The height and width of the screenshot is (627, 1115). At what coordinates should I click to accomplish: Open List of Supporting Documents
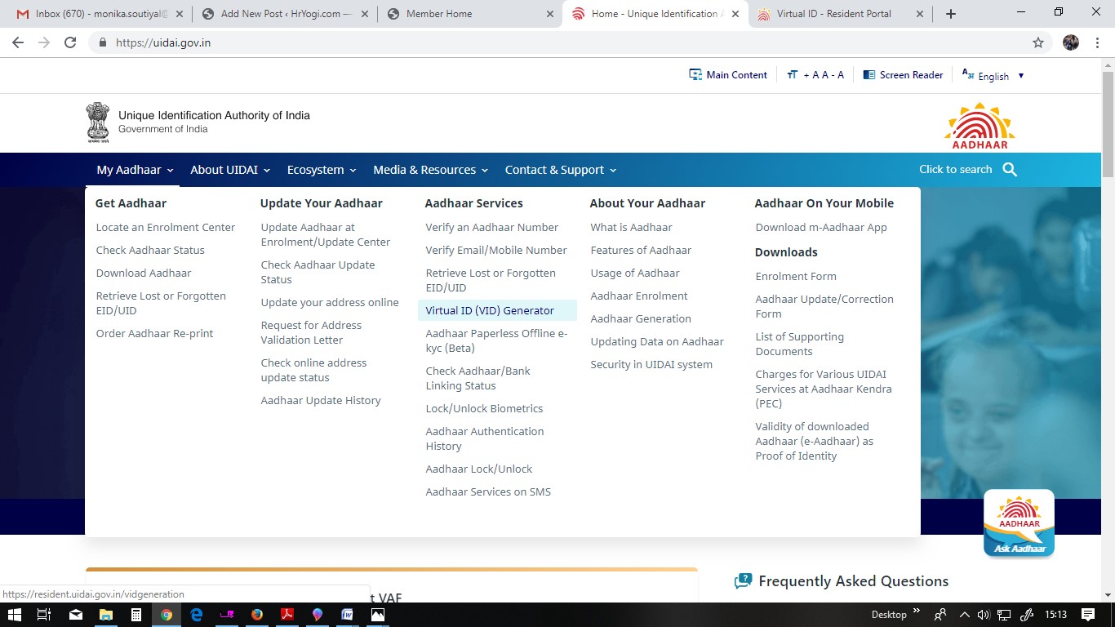click(x=800, y=344)
